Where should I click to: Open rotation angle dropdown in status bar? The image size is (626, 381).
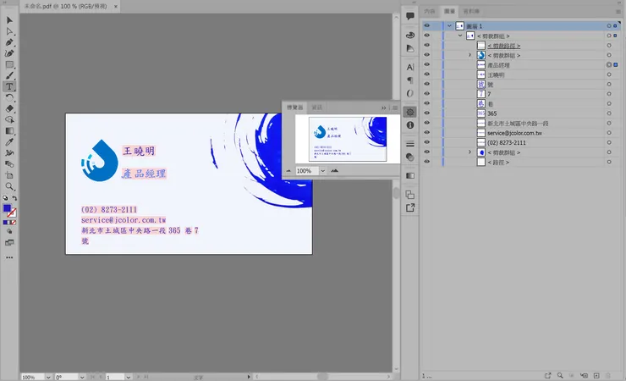(82, 377)
